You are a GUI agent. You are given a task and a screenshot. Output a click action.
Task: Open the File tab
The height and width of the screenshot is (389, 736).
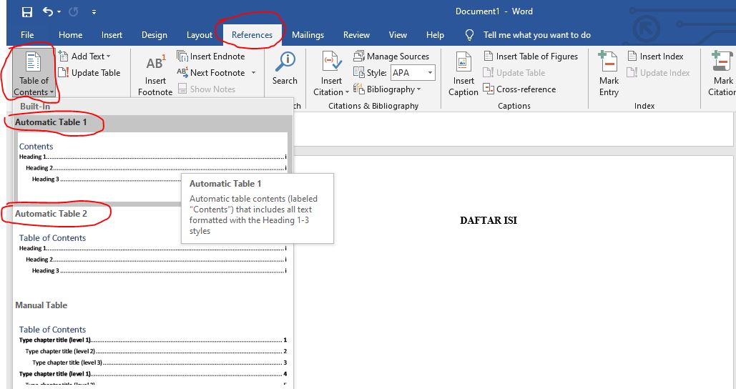point(27,35)
